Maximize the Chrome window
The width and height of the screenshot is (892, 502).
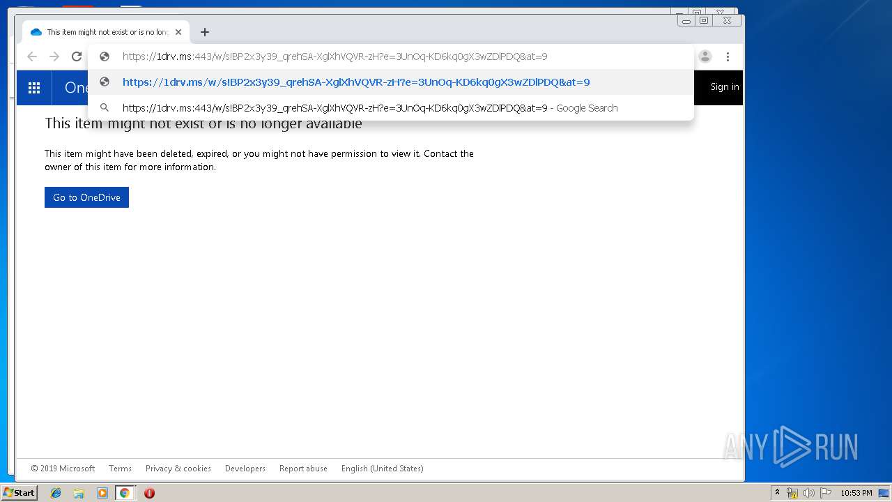(704, 21)
